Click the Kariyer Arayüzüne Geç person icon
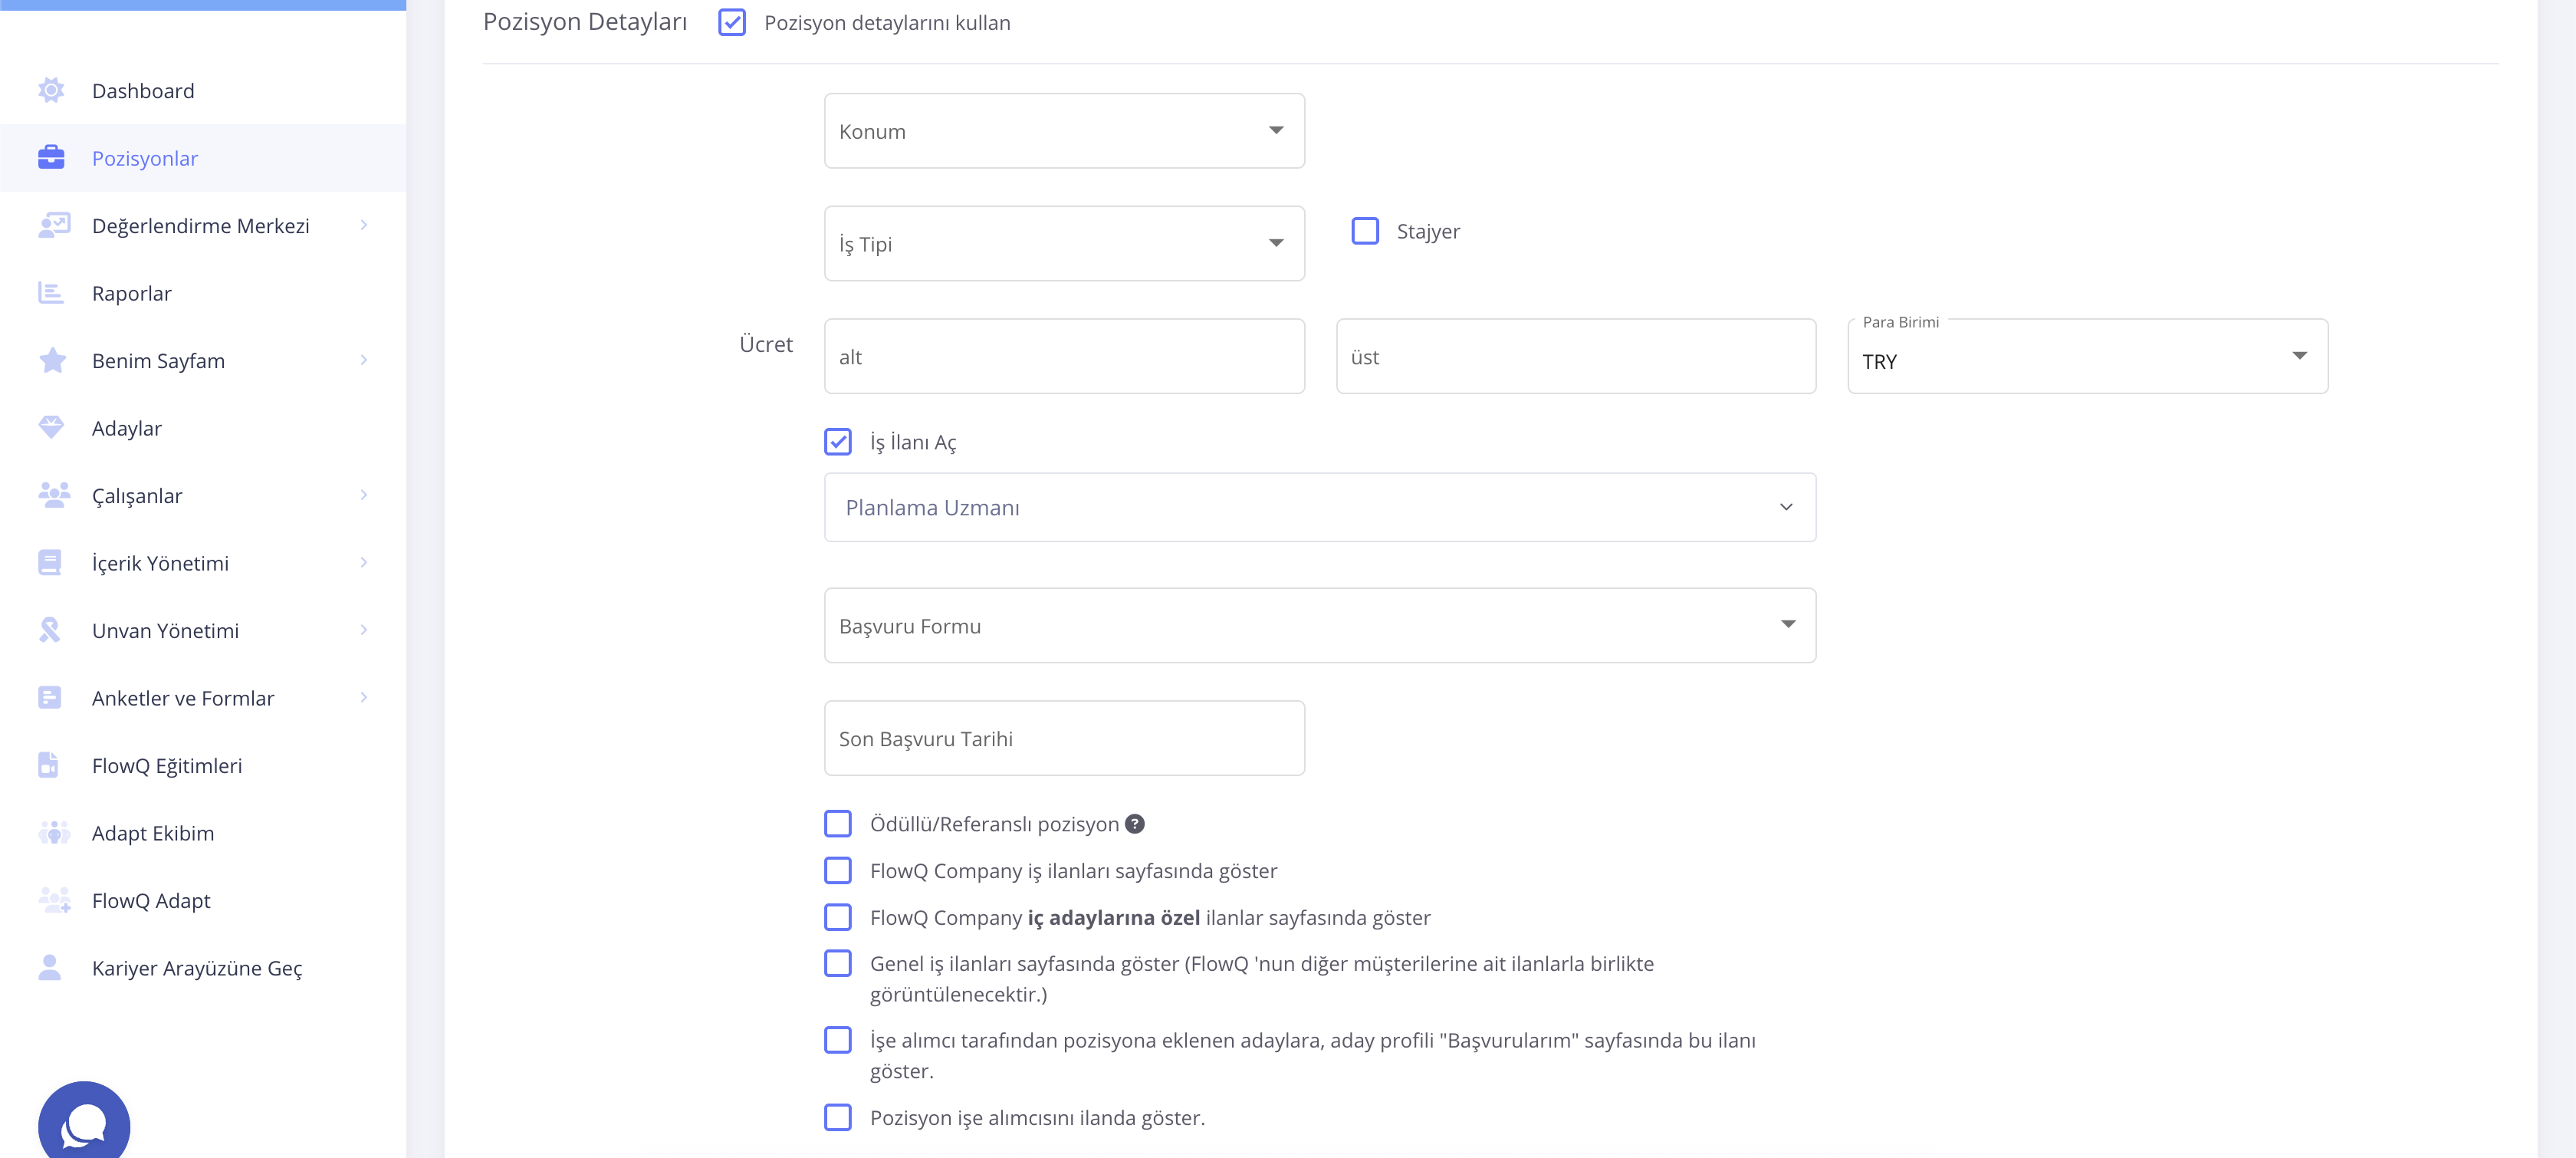The image size is (2576, 1158). [x=50, y=967]
